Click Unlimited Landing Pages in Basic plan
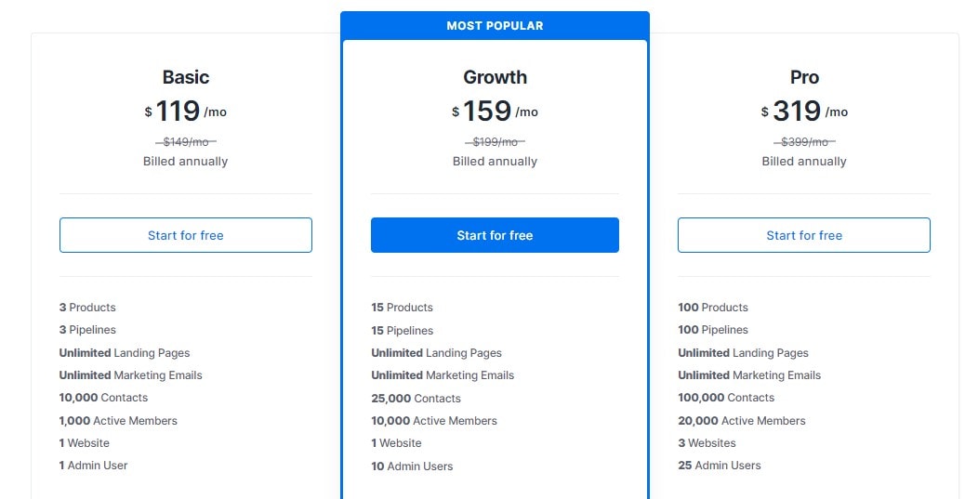 125,353
